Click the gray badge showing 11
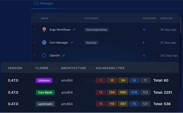Image resolution: width=183 pixels, height=113 pixels. point(145,80)
